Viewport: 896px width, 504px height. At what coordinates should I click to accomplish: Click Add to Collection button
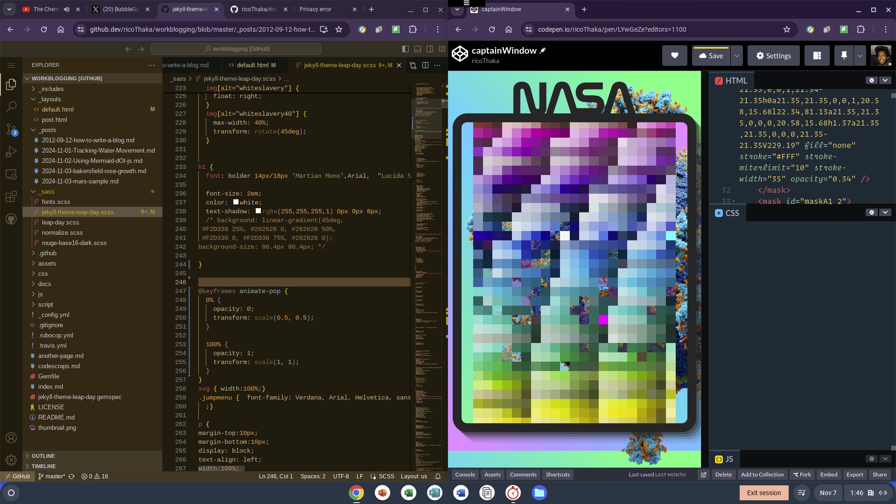coord(762,475)
